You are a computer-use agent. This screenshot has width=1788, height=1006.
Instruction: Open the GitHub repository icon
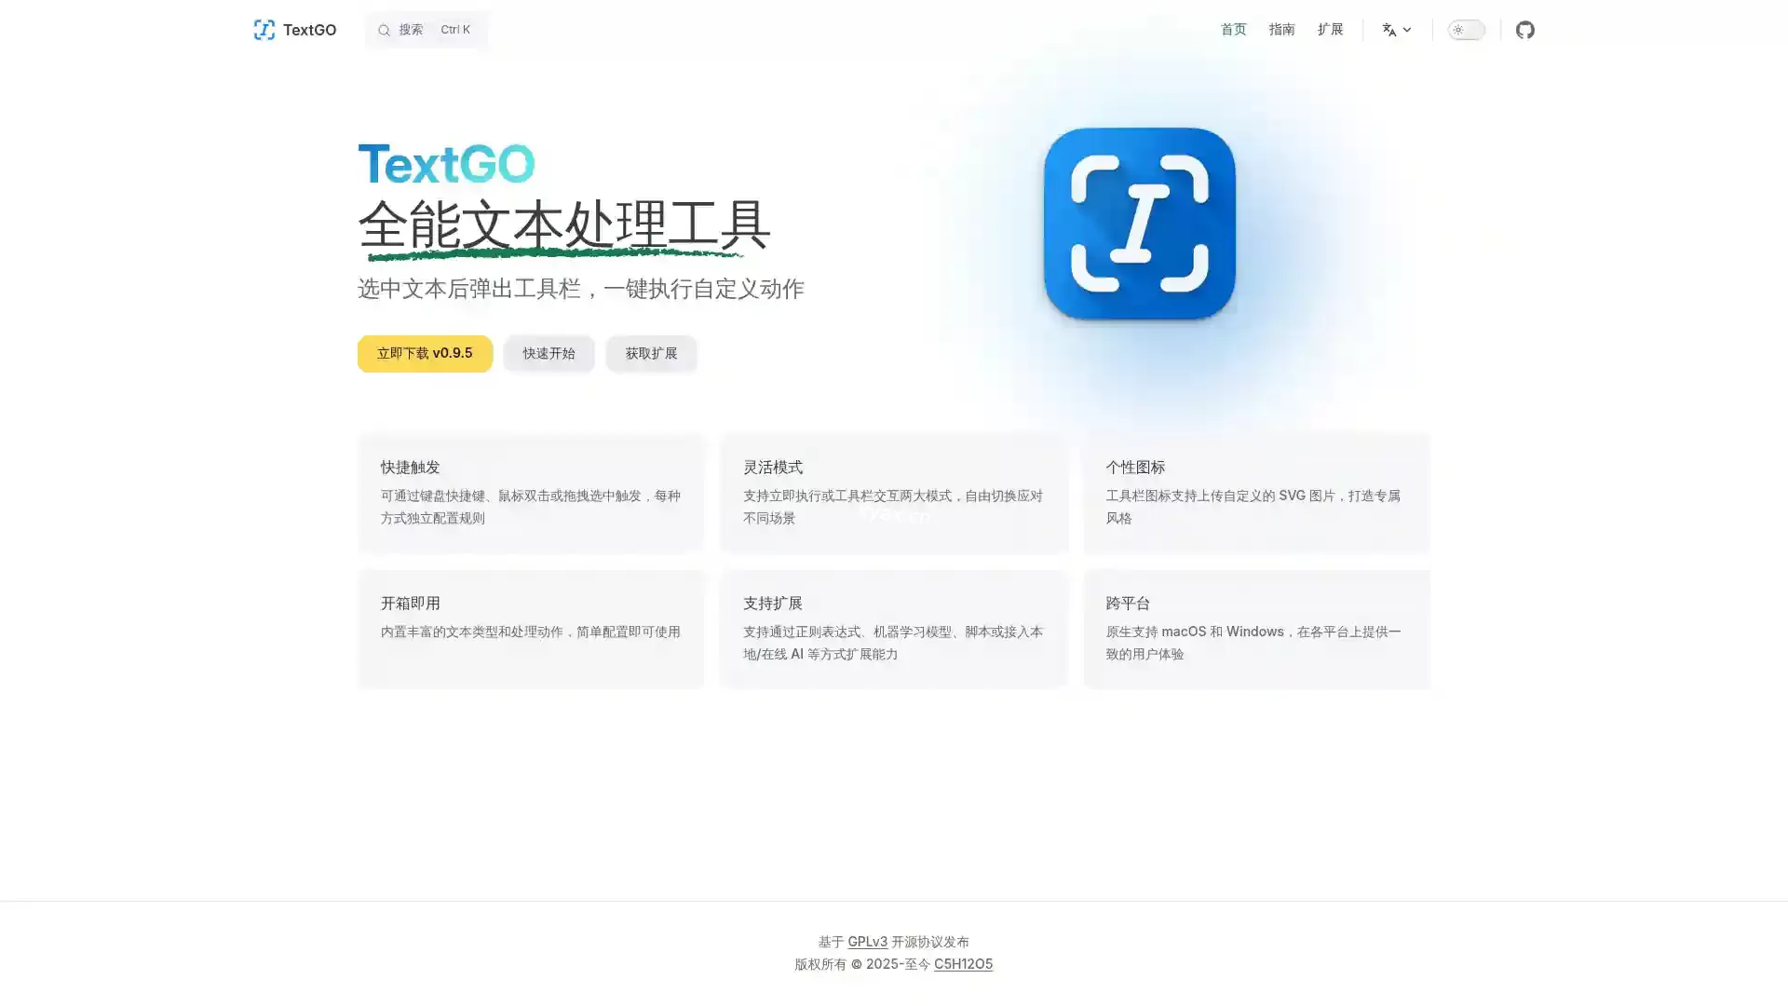coord(1524,30)
